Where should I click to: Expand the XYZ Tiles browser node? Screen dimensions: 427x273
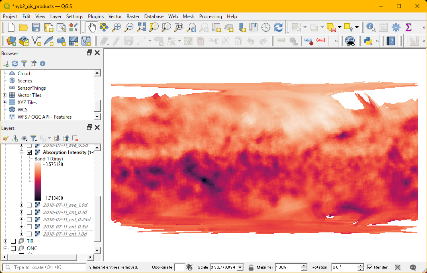[x=4, y=103]
